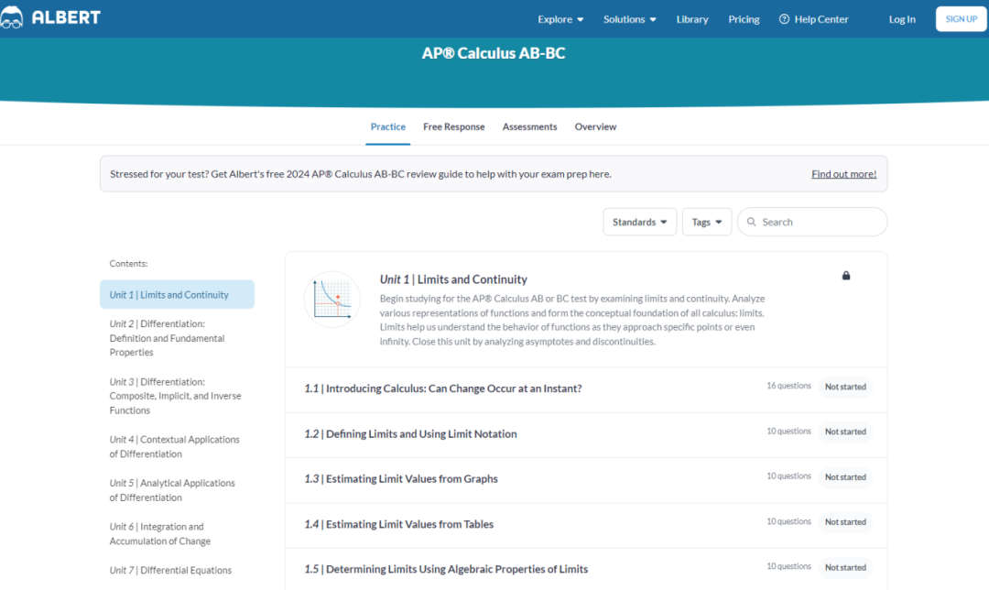Open the Explore dropdown menu
This screenshot has width=989, height=590.
click(x=560, y=19)
